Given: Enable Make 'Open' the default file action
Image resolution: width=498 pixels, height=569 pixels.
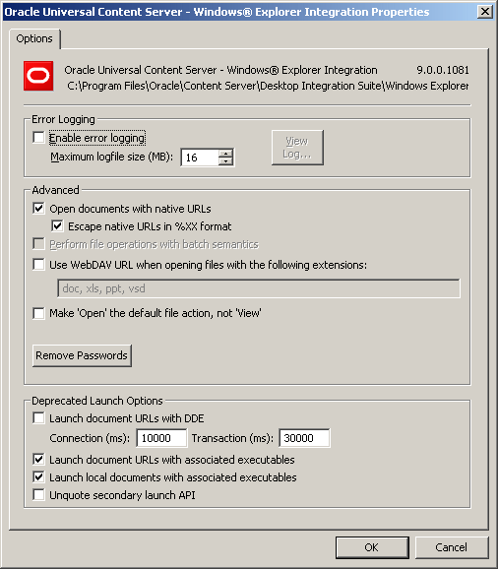Looking at the screenshot, I should click(x=38, y=313).
